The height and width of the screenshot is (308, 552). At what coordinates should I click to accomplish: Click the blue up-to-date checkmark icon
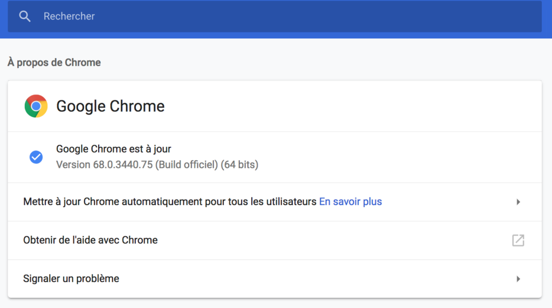pos(36,157)
